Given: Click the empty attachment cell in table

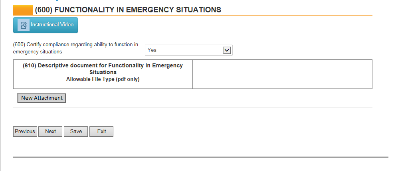Looking at the screenshot, I should coord(282,74).
